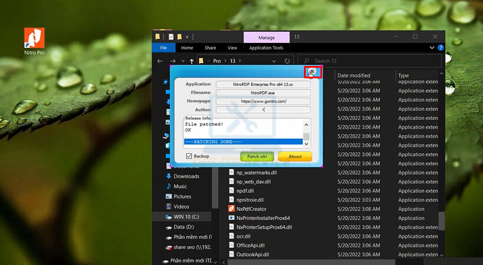
Task: Select the NxPdfCreator application icon
Action: 231,209
